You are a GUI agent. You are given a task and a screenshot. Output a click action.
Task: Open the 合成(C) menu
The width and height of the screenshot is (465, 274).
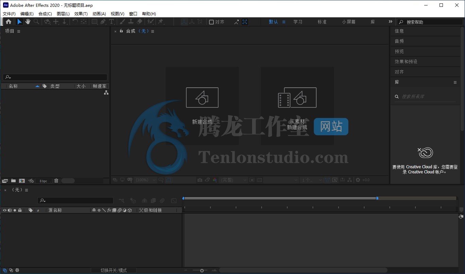coord(45,14)
